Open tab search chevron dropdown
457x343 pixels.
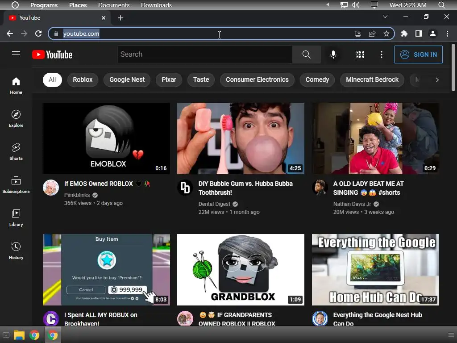point(385,17)
